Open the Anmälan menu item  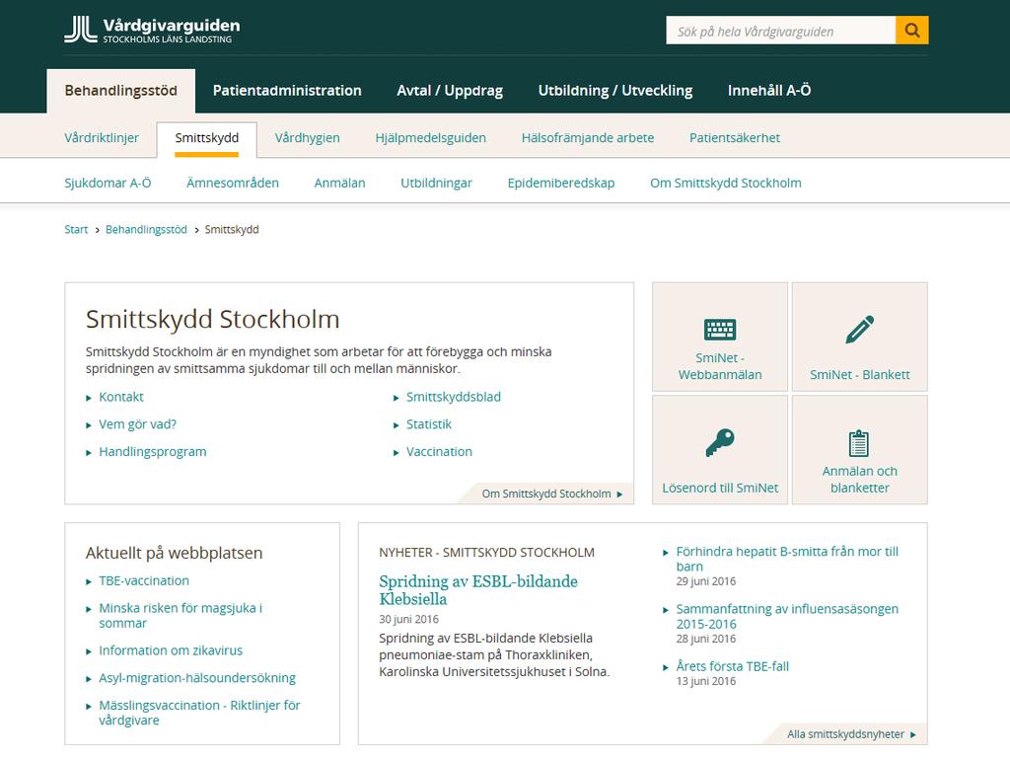[x=339, y=183]
